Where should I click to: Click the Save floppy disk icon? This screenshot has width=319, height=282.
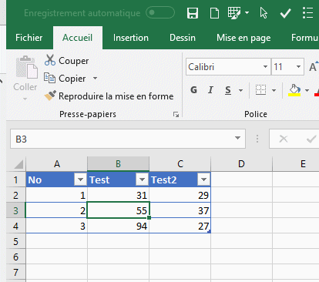point(193,13)
